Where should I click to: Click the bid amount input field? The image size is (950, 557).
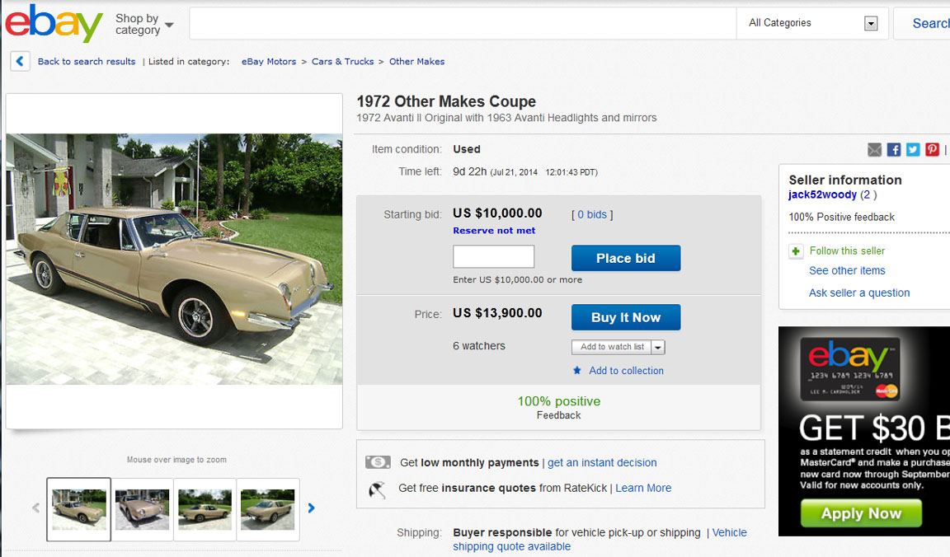click(493, 257)
